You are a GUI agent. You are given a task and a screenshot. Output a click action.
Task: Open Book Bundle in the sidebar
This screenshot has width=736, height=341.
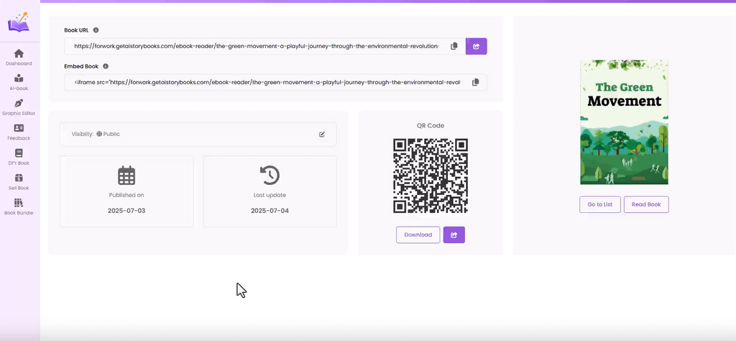(19, 206)
